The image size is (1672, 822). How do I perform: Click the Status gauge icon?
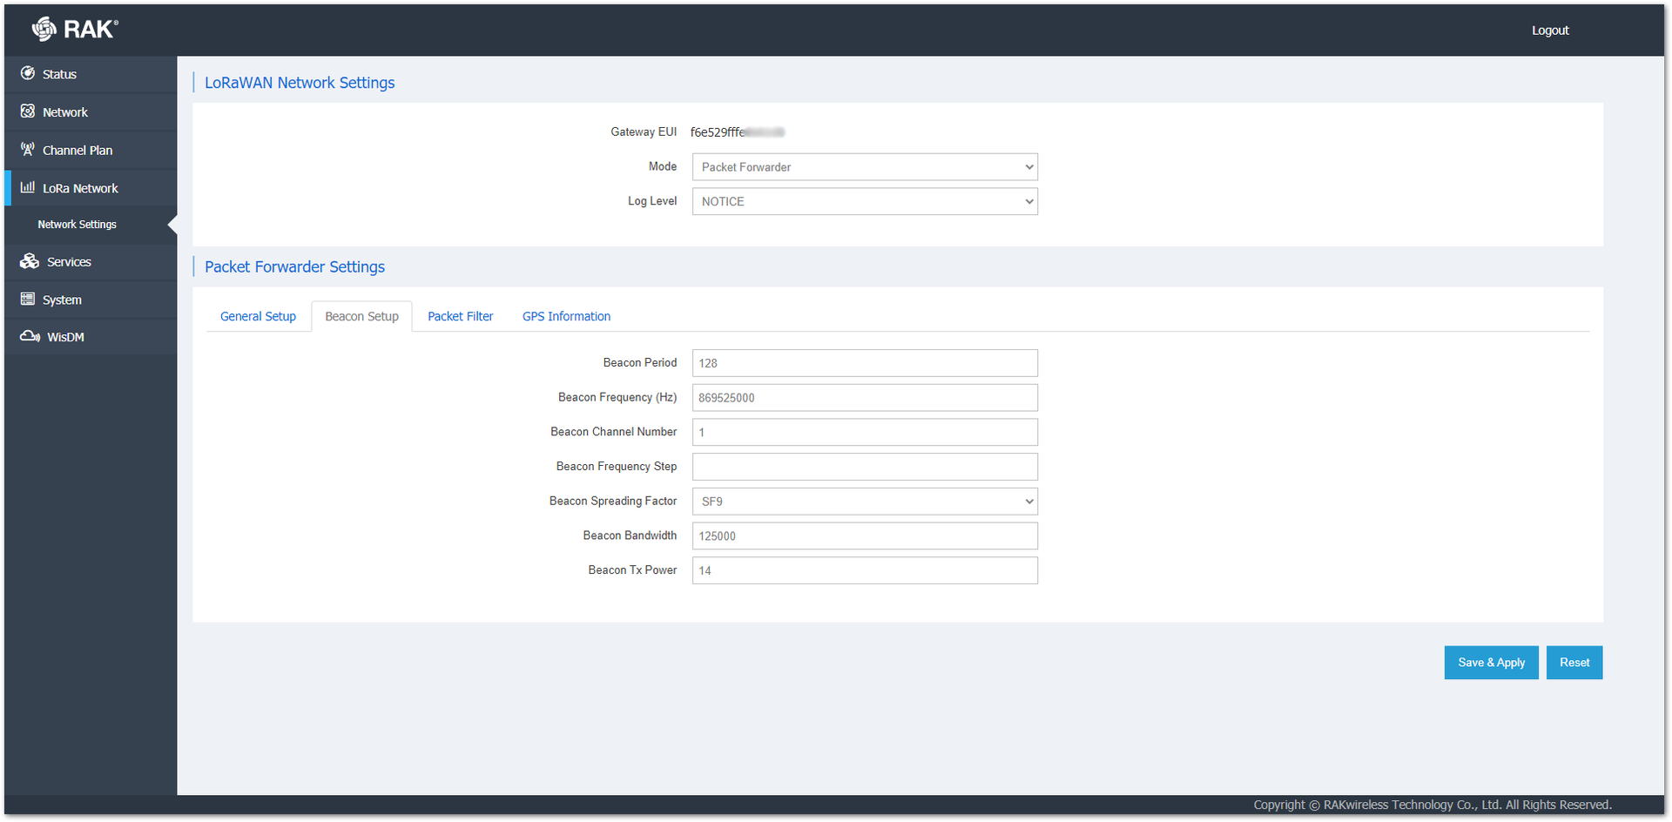pos(28,73)
